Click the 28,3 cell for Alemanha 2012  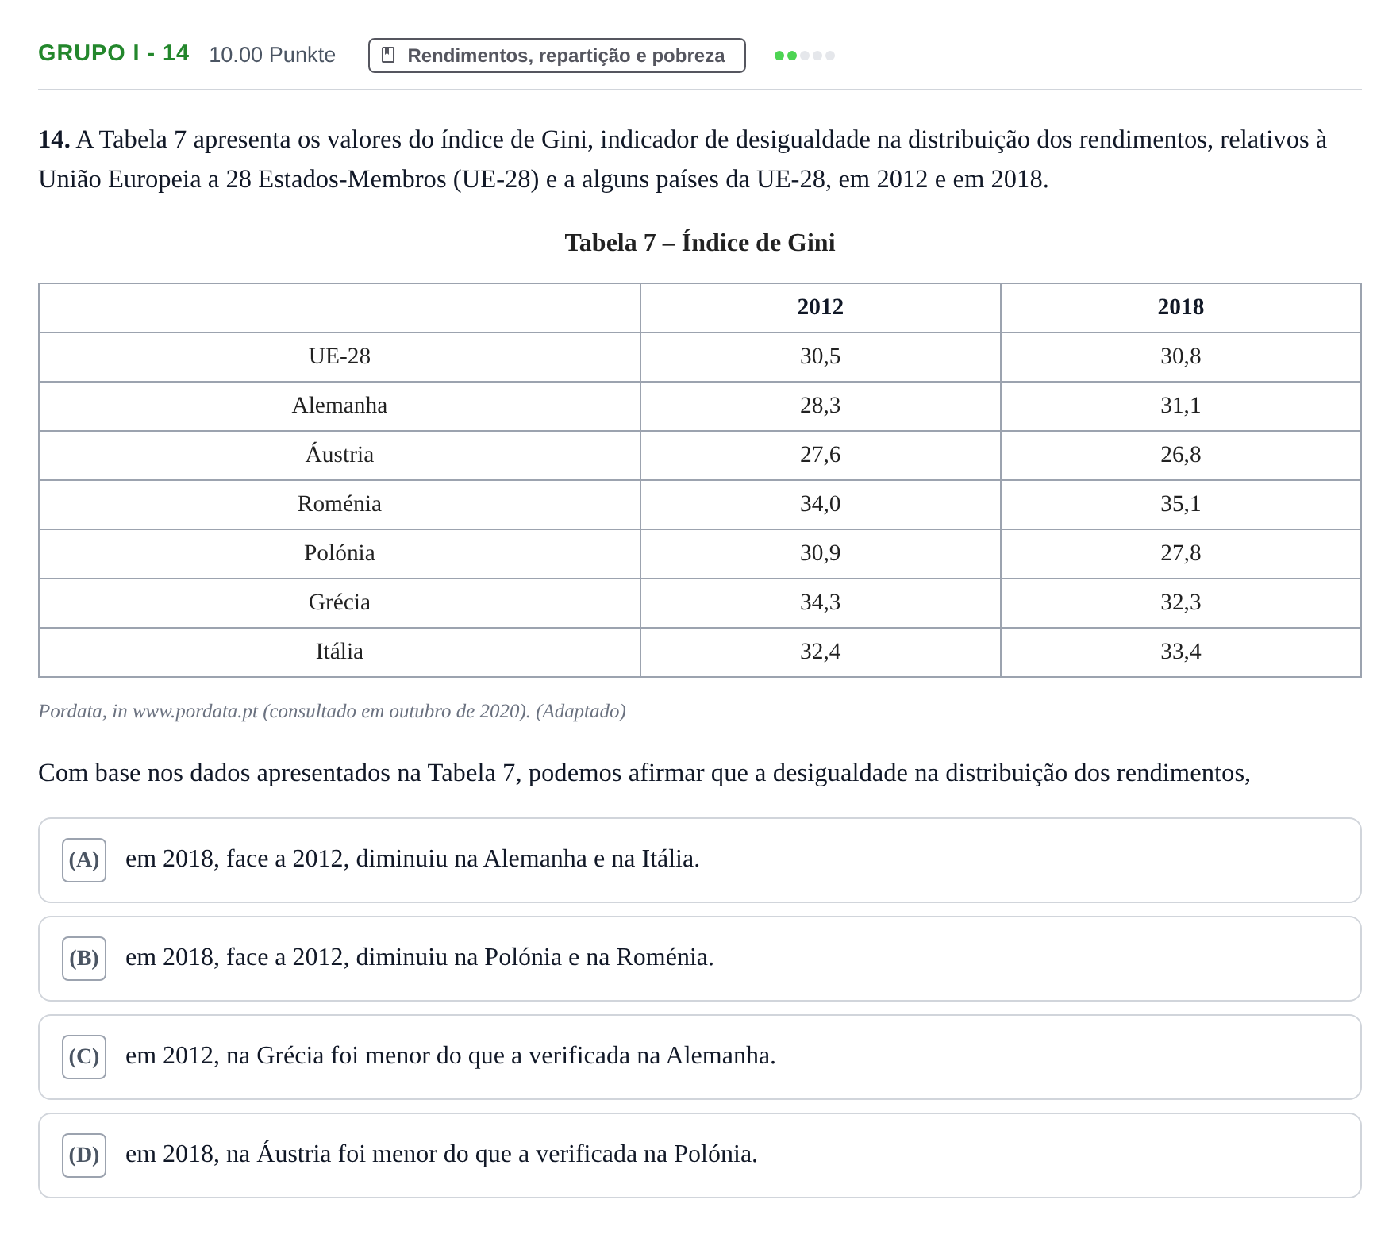(x=820, y=406)
